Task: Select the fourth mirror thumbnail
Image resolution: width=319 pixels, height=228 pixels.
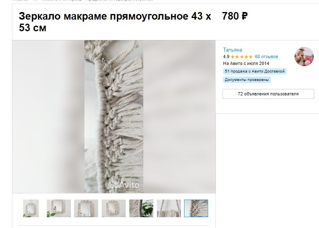Action: (114, 208)
